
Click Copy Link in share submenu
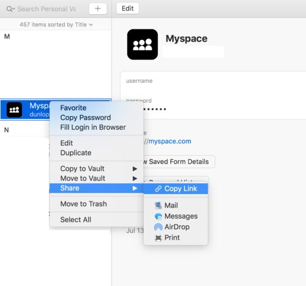[x=176, y=189]
